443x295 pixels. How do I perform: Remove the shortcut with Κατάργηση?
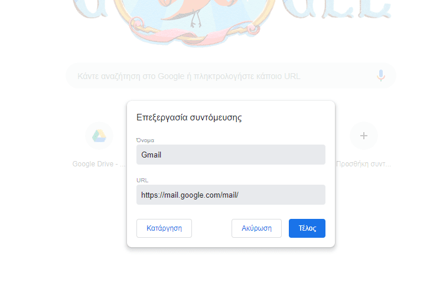point(164,228)
